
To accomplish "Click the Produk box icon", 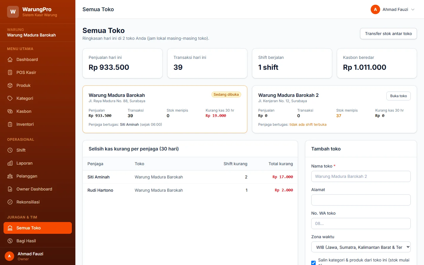I will tap(10, 85).
